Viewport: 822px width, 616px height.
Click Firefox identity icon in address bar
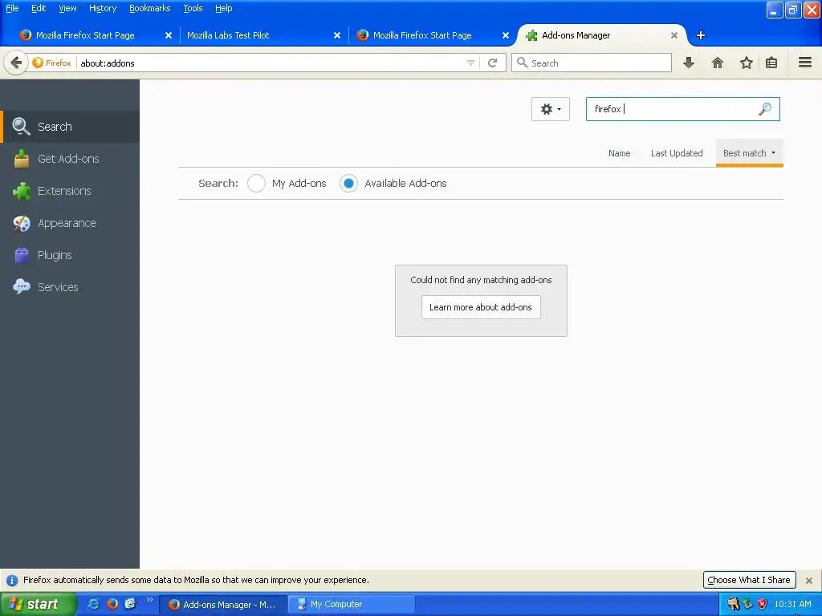[51, 63]
